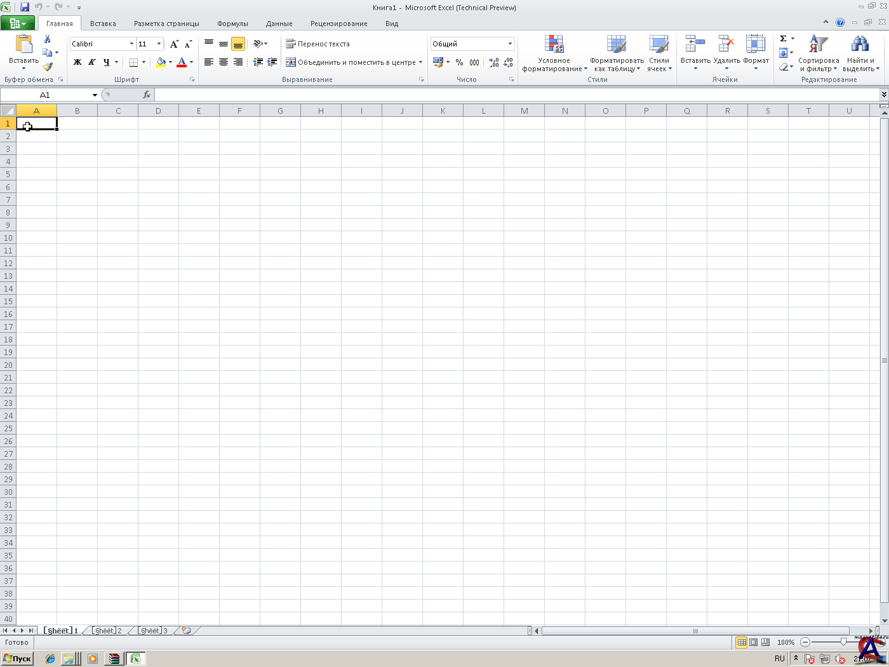Click the Copy icon in clipboard group
This screenshot has width=889, height=667.
tap(48, 53)
